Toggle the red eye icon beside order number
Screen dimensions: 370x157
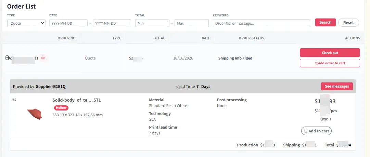tap(43, 58)
